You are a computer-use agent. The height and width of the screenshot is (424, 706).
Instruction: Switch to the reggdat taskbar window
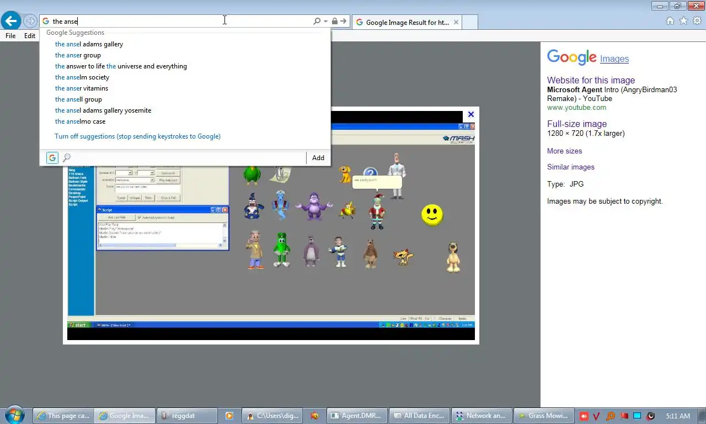coord(186,416)
